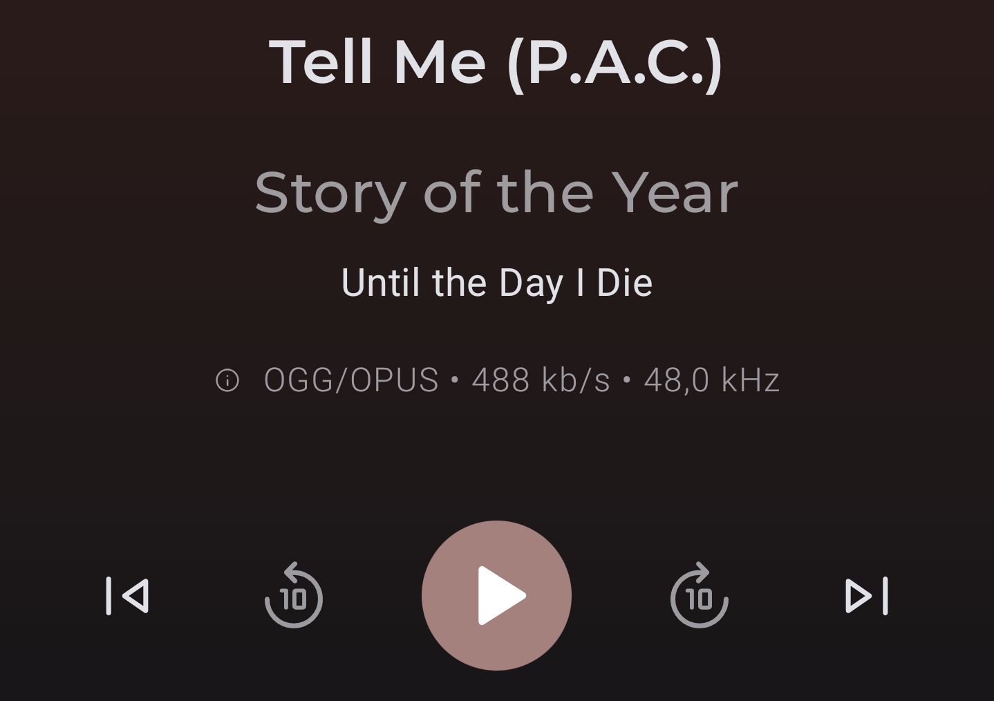Screen dimensions: 994x701
Task: Skip to the previous track
Action: (127, 596)
